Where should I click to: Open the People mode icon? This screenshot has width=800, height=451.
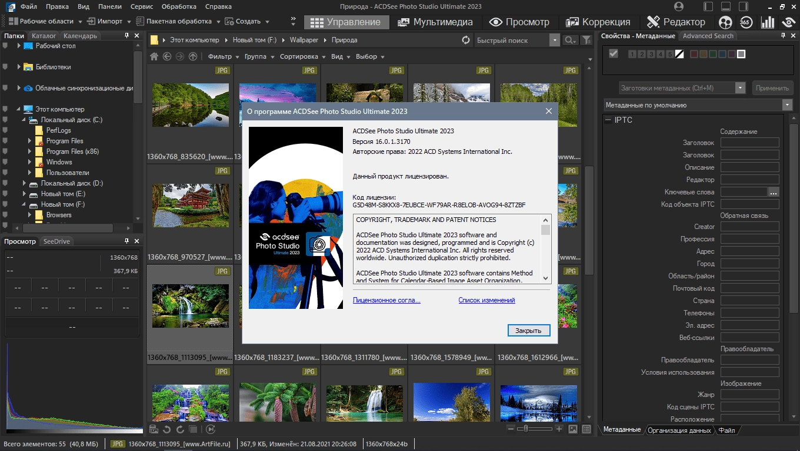[x=726, y=22]
